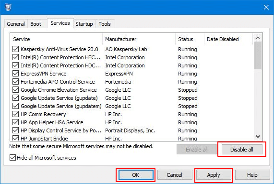Click the greyed Enable all button
Screen dimensions: 274x184
pyautogui.click(x=197, y=150)
